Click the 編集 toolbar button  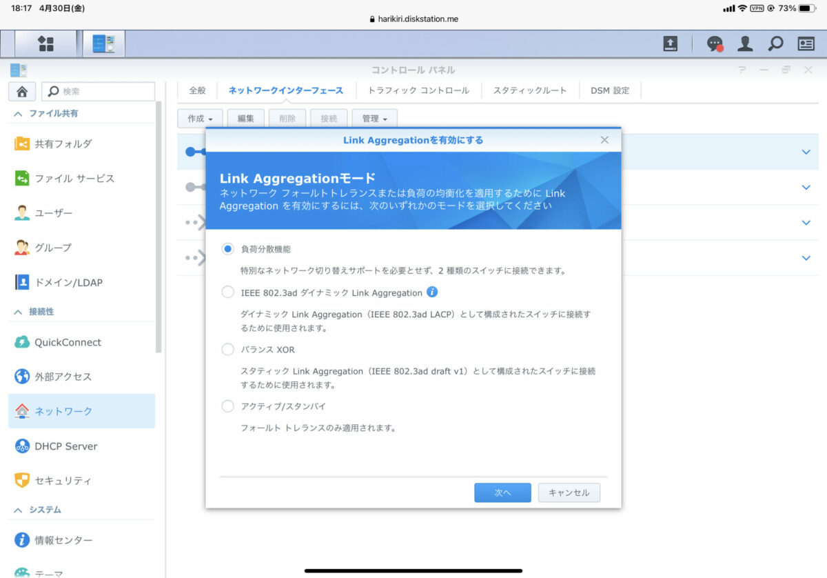tap(246, 119)
